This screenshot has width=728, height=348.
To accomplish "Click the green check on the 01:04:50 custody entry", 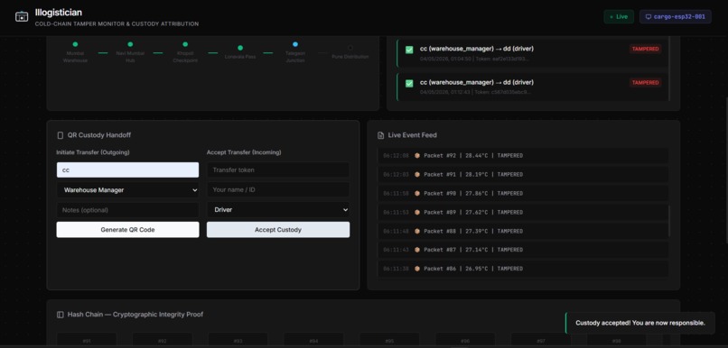I will 409,50.
